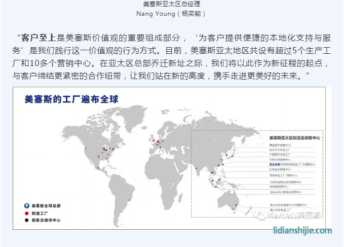The width and height of the screenshot is (344, 247).
Task: Click the red manufacturing plant dot in legend
Action: pos(26,213)
